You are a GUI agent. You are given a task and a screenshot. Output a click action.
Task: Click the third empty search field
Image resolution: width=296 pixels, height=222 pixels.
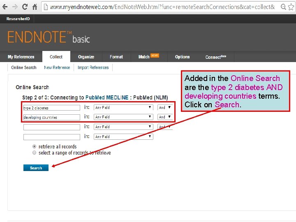click(52, 127)
